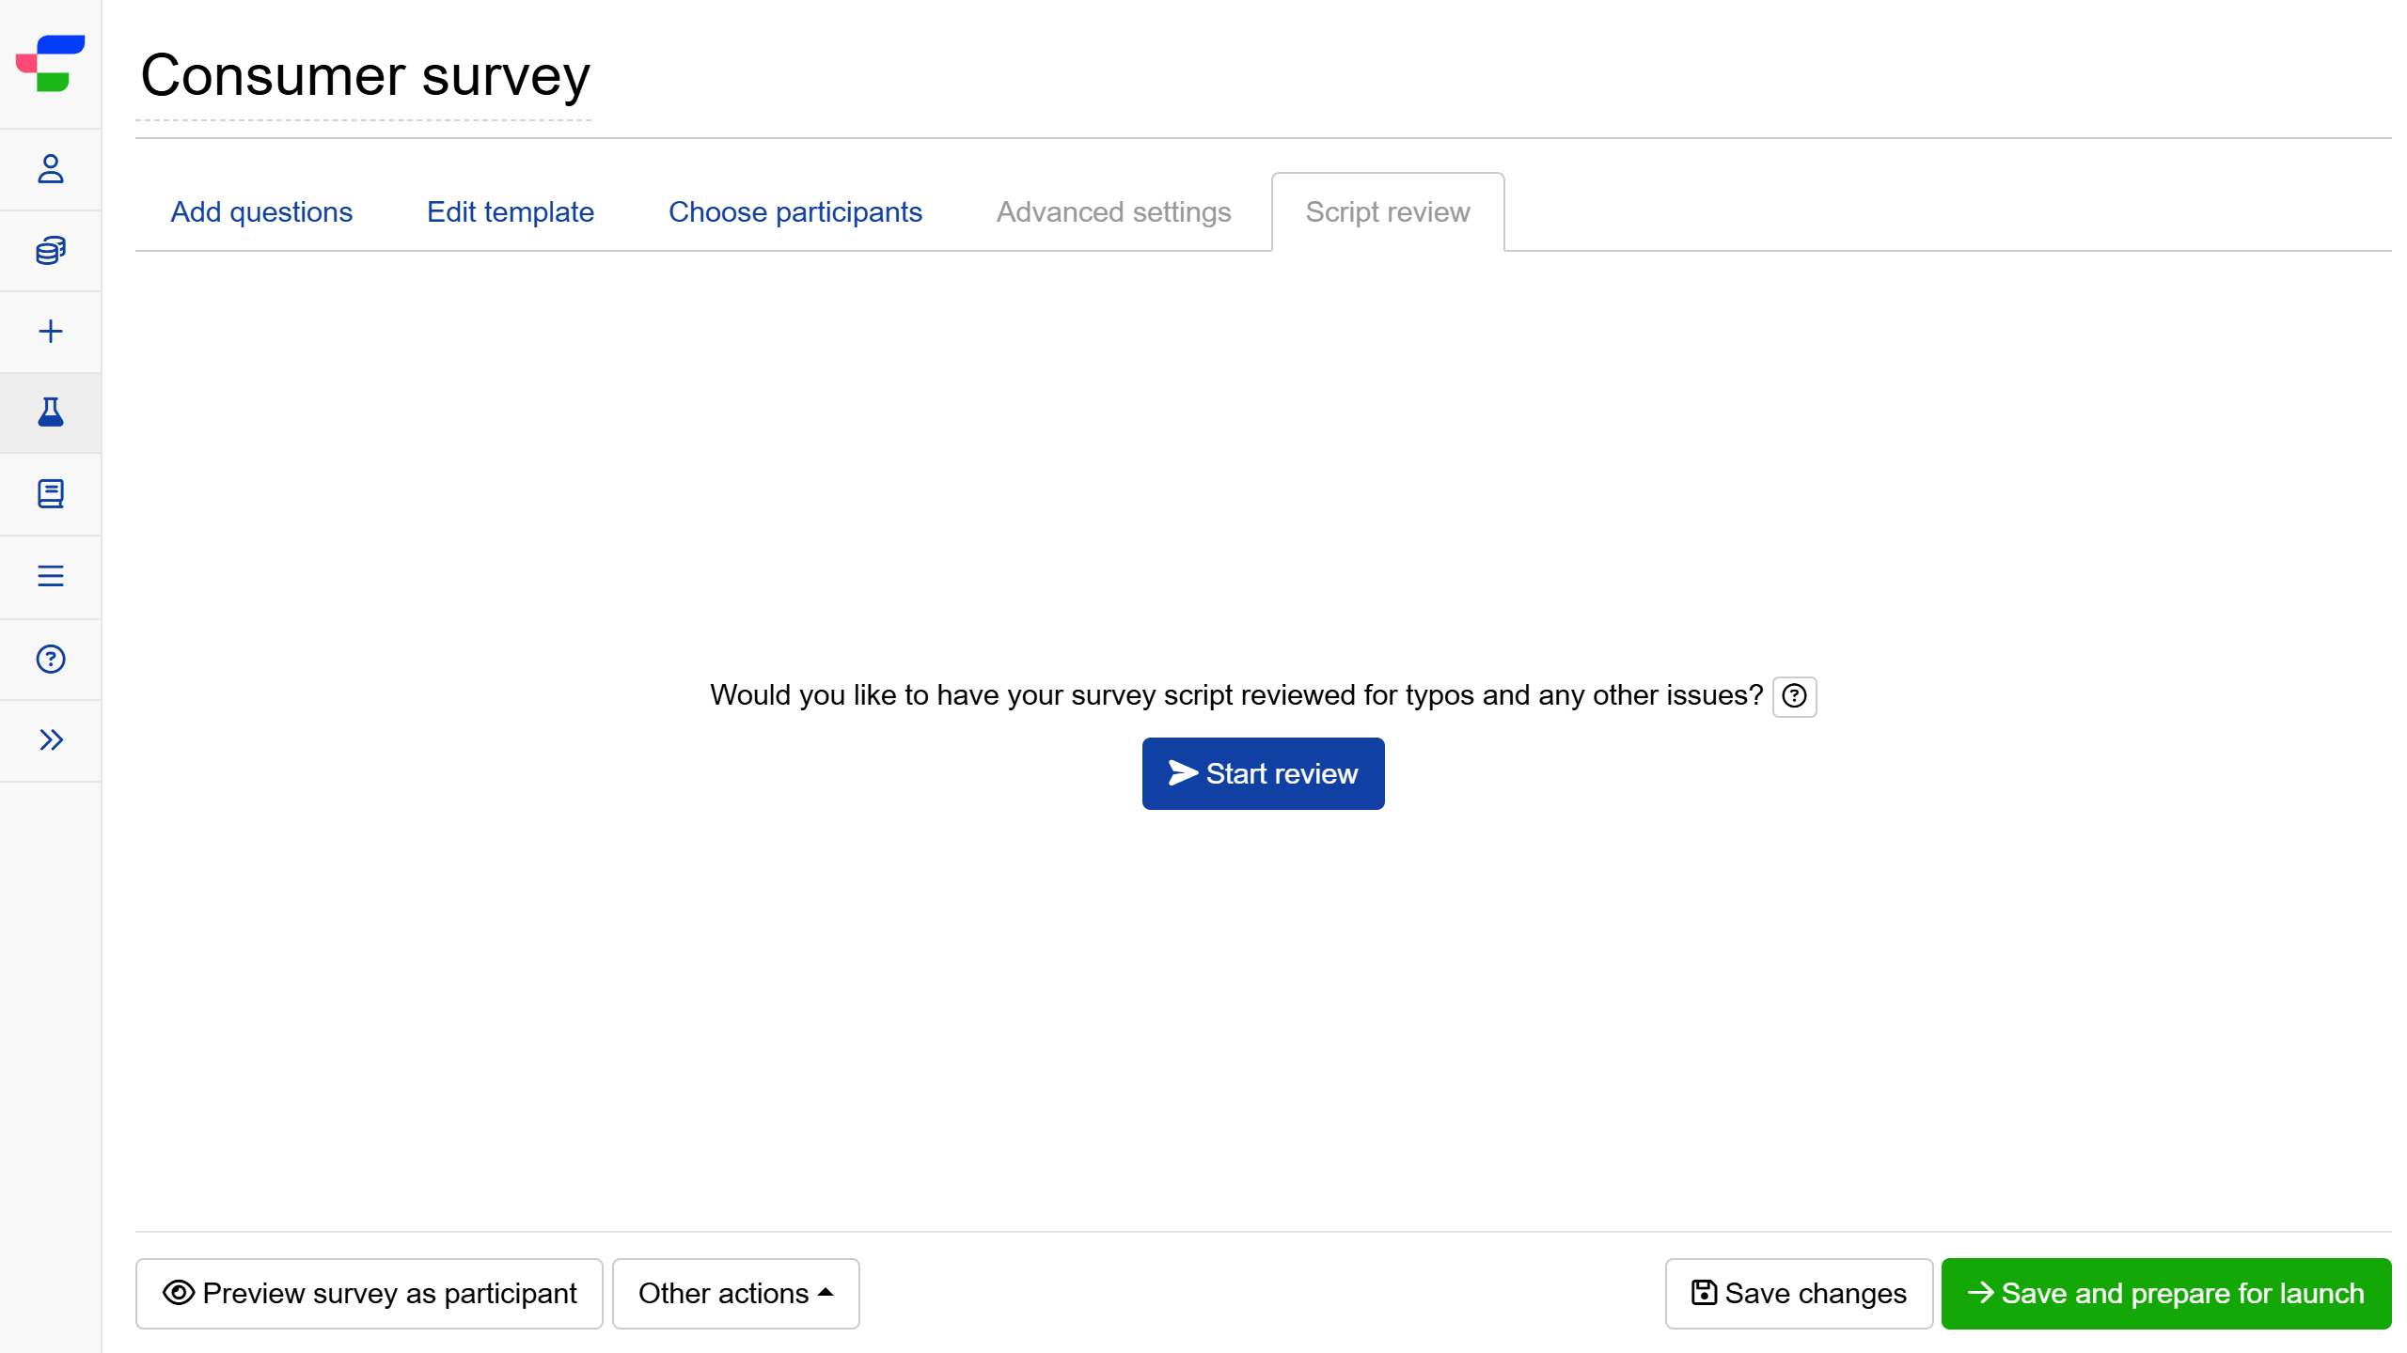Open the user account sidebar icon
This screenshot has width=2407, height=1353.
51,169
